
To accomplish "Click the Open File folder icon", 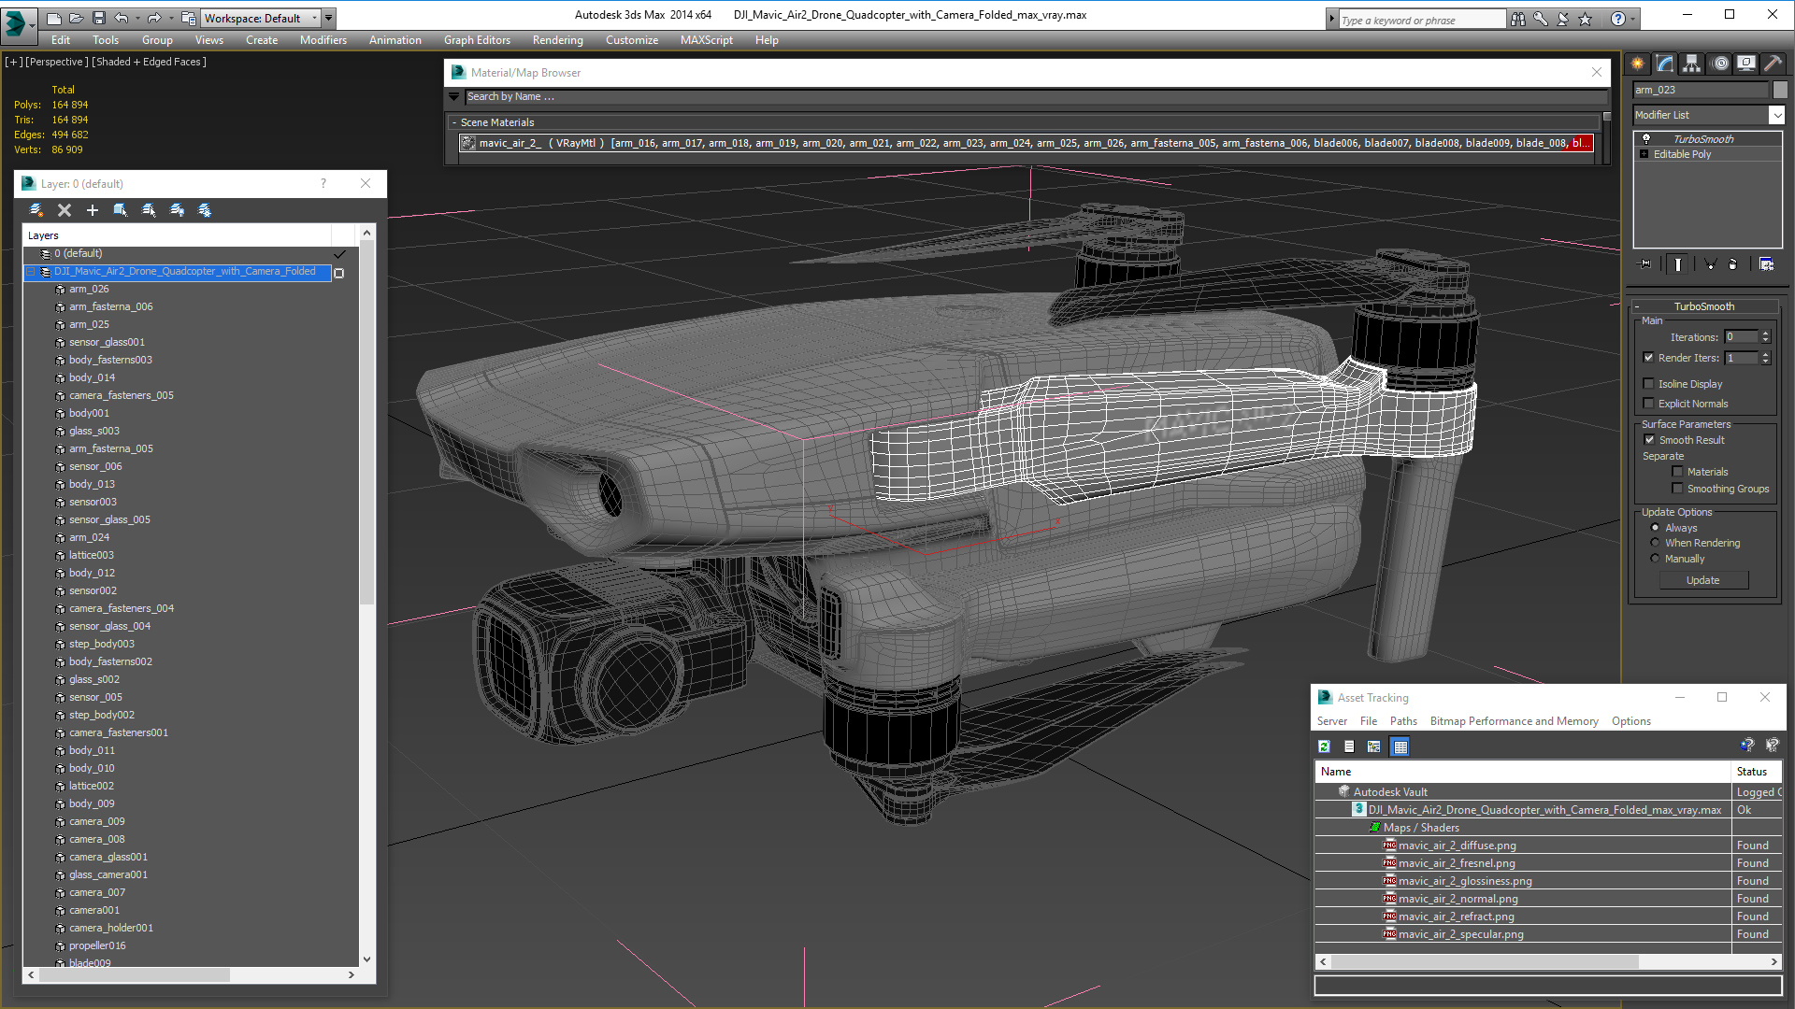I will click(x=77, y=18).
